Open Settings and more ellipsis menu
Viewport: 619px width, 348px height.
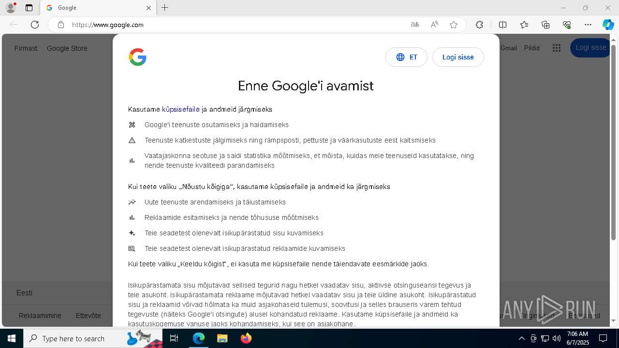[x=588, y=25]
